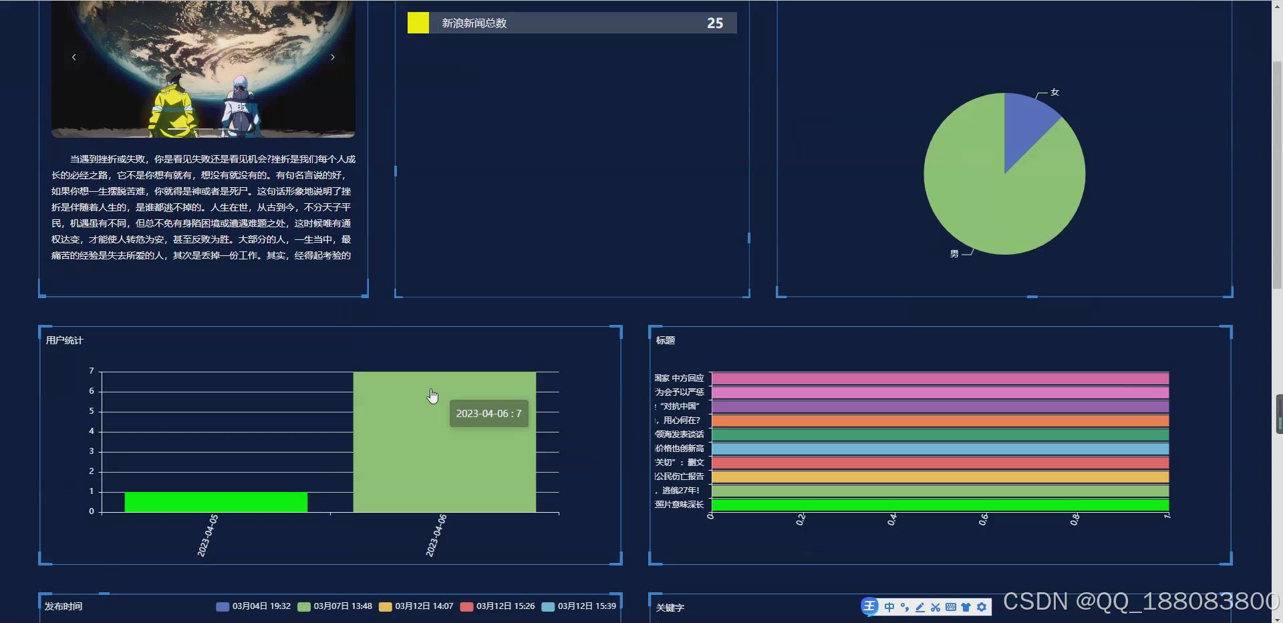The image size is (1283, 623).
Task: Open the IME skin shirt icon
Action: [966, 607]
